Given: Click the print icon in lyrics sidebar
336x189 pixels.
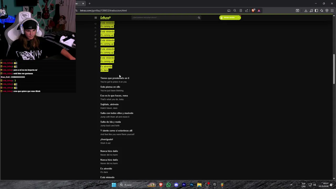Looking at the screenshot, I should [x=96, y=39].
